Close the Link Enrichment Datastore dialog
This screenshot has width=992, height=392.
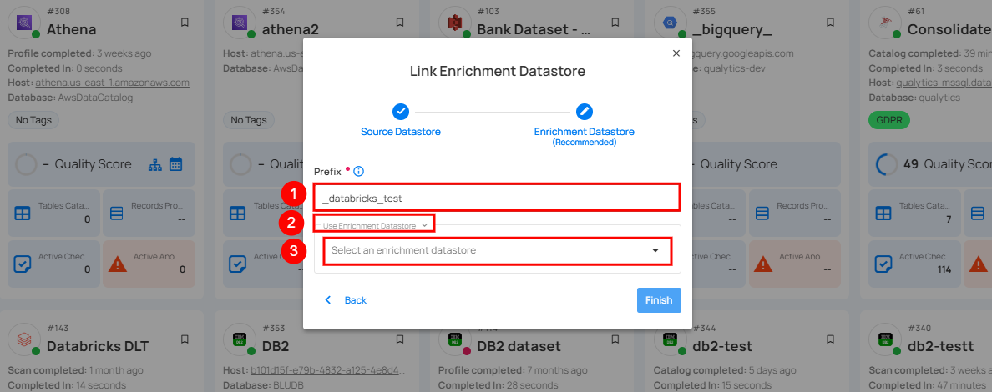click(676, 53)
